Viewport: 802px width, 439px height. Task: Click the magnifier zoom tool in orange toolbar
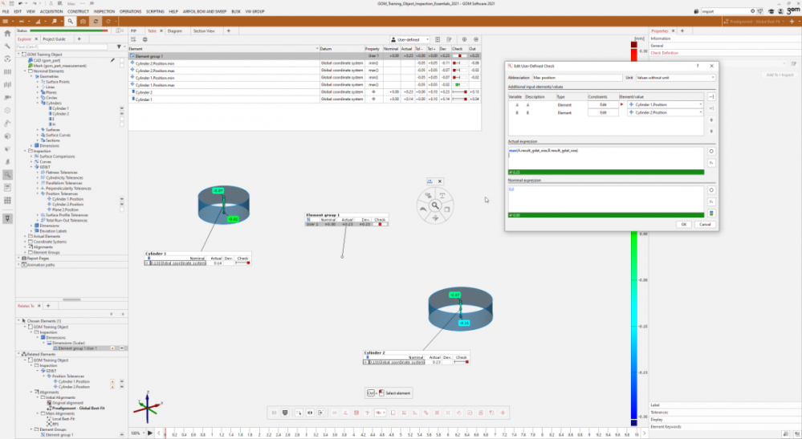pyautogui.click(x=70, y=22)
